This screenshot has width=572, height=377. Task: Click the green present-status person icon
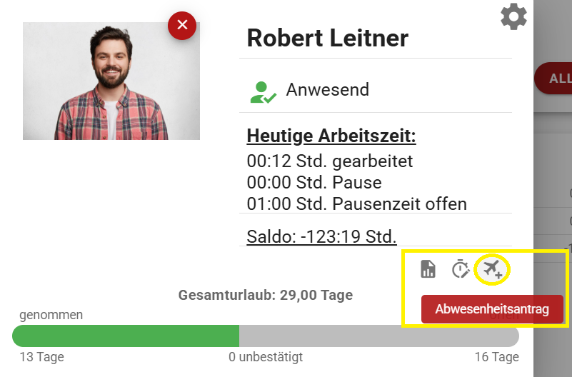click(x=262, y=91)
